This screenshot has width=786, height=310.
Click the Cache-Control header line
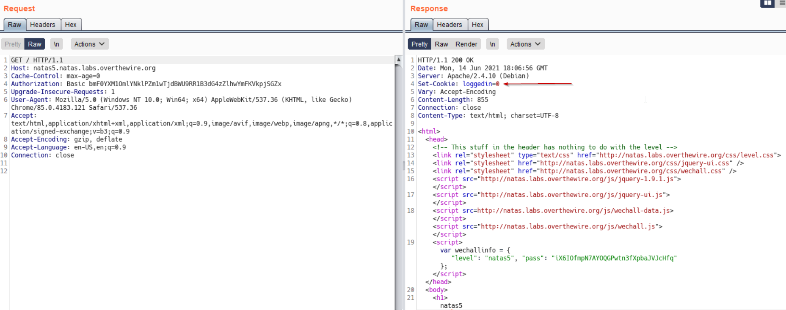click(55, 76)
